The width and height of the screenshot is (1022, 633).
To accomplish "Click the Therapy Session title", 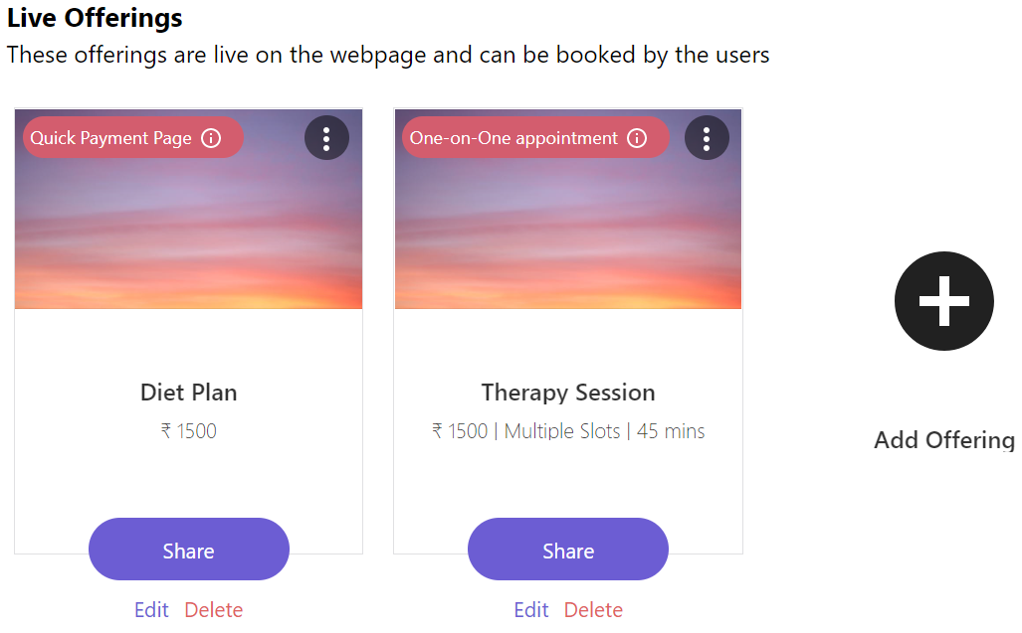I will click(x=568, y=393).
